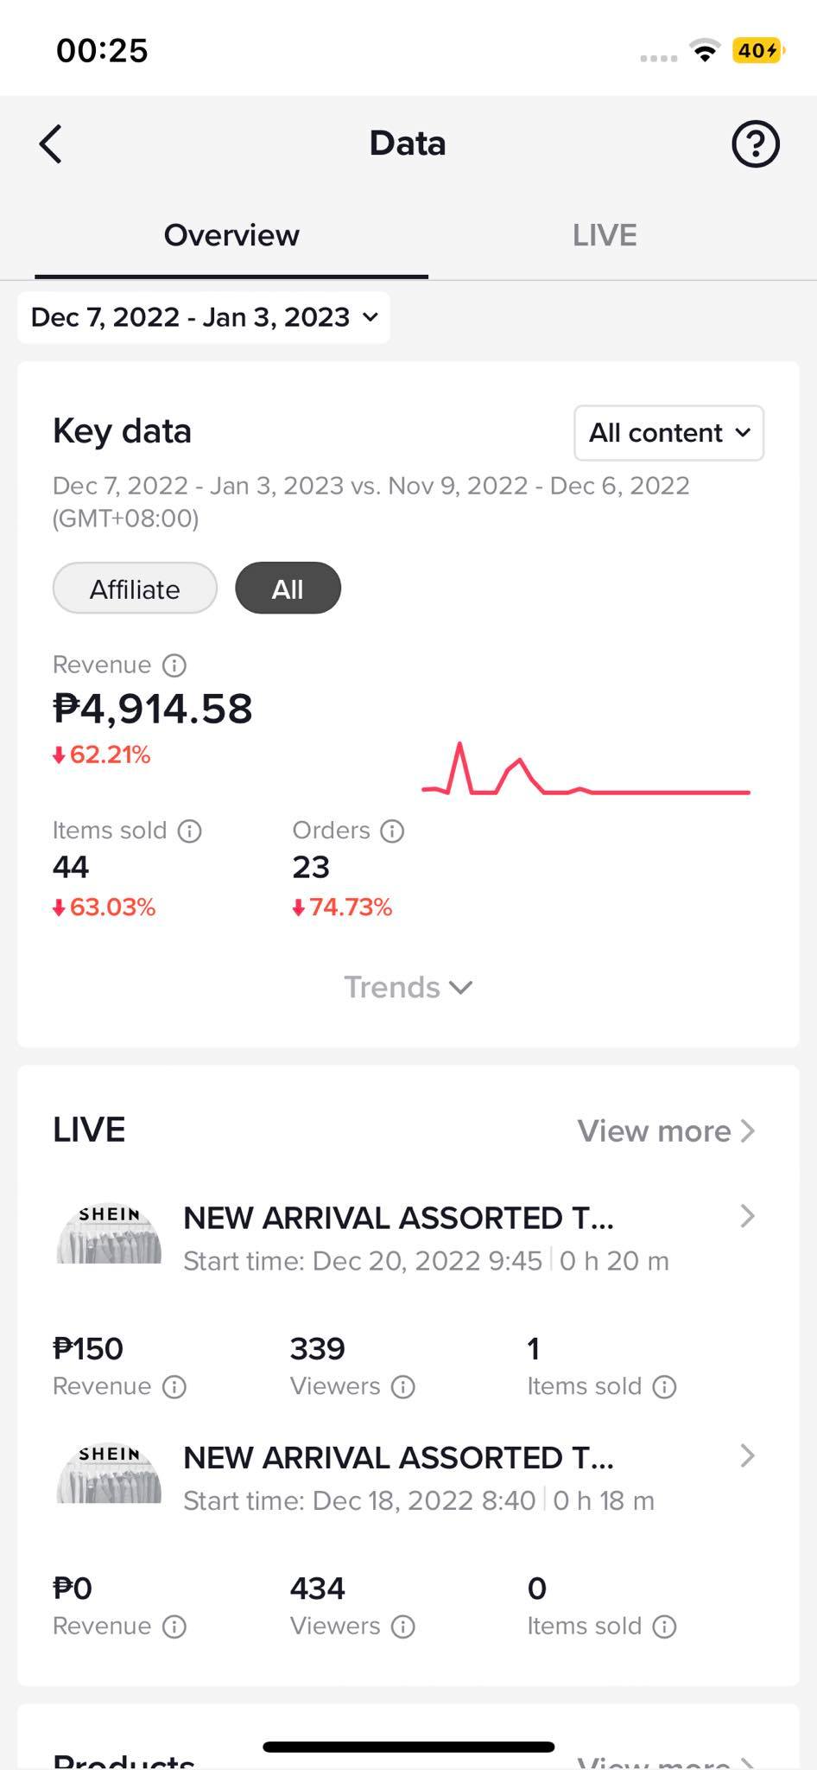817x1770 pixels.
Task: Tap the Orders info icon
Action: [392, 831]
